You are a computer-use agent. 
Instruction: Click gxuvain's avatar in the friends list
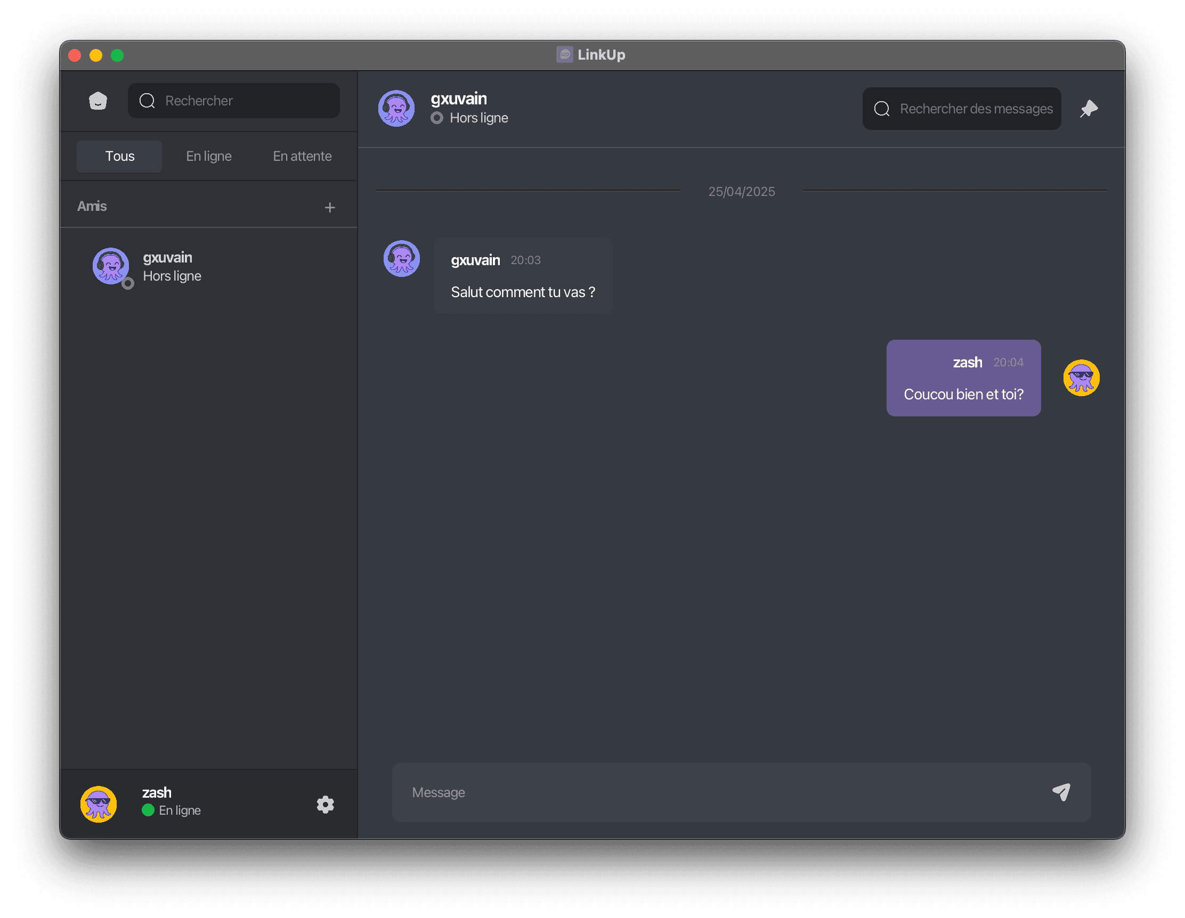tap(111, 266)
